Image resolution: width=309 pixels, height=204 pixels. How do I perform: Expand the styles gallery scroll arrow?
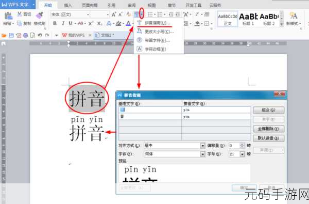click(x=282, y=24)
